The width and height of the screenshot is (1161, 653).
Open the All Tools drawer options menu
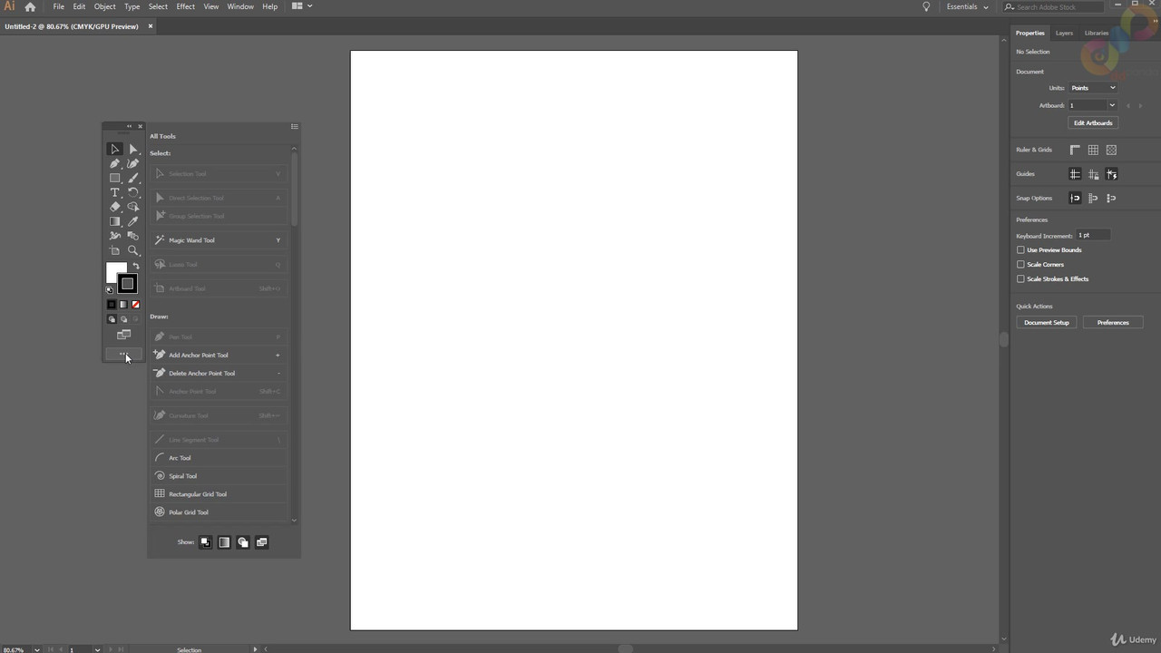point(295,126)
